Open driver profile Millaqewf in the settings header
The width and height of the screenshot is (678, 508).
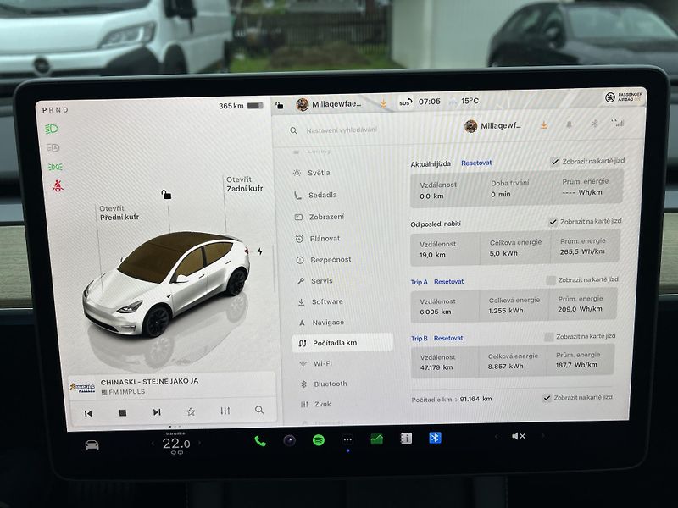tap(492, 125)
